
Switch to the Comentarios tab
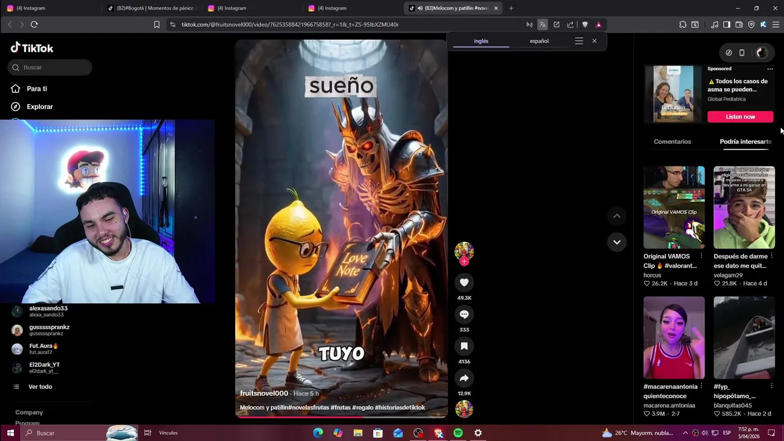(672, 141)
